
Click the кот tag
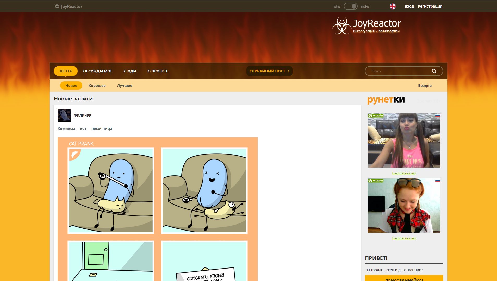83,129
